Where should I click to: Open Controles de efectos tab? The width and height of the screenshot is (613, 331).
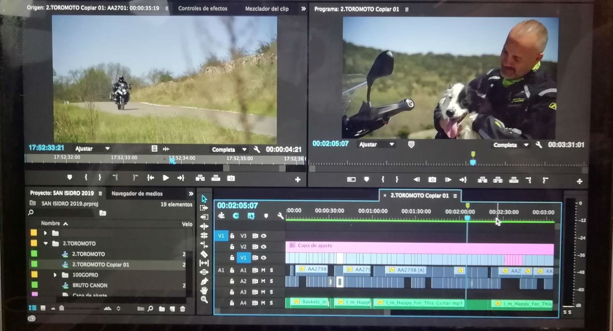203,8
